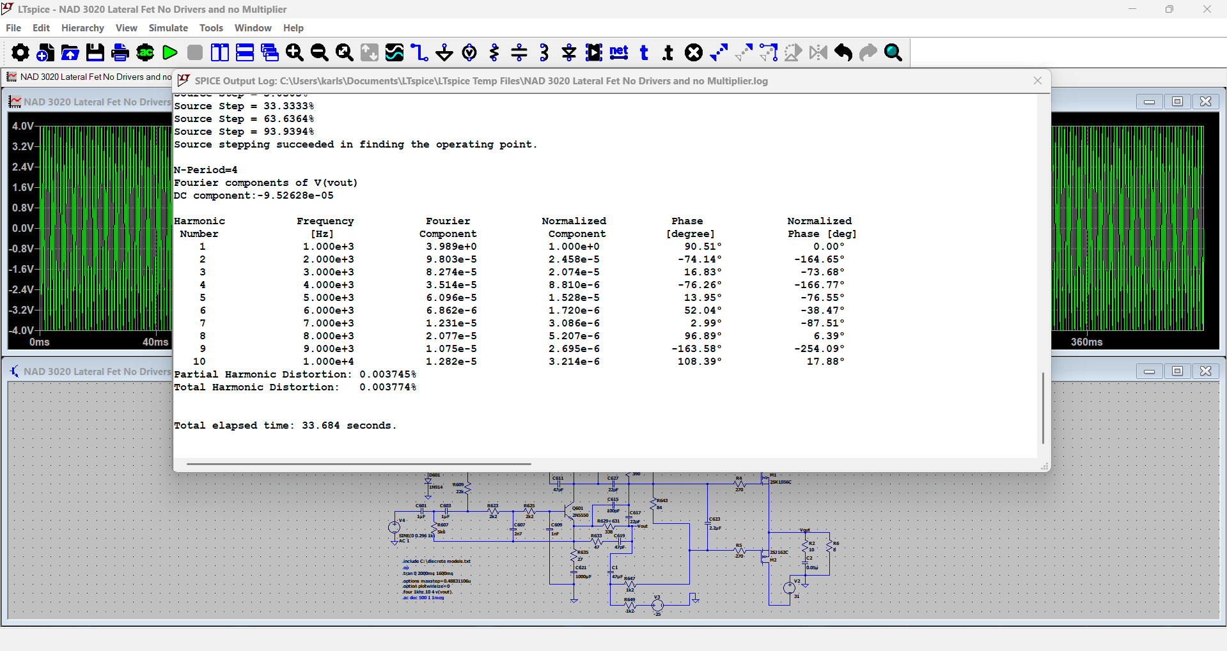Viewport: 1227px width, 651px height.
Task: Place a Diode component
Action: (x=569, y=52)
